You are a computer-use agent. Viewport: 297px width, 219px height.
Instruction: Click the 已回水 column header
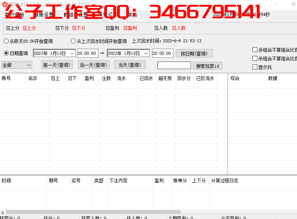(x=146, y=78)
